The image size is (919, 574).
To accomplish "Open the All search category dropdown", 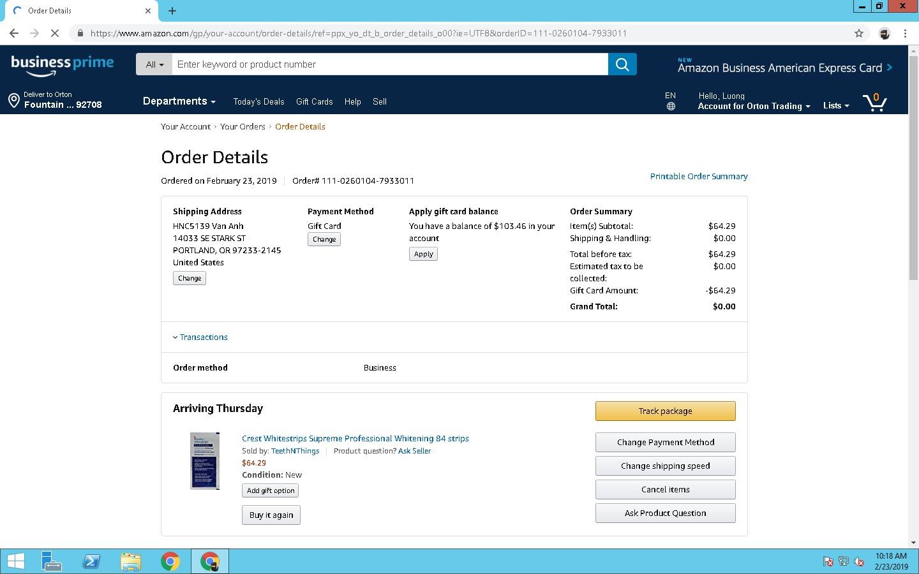I will pos(154,64).
